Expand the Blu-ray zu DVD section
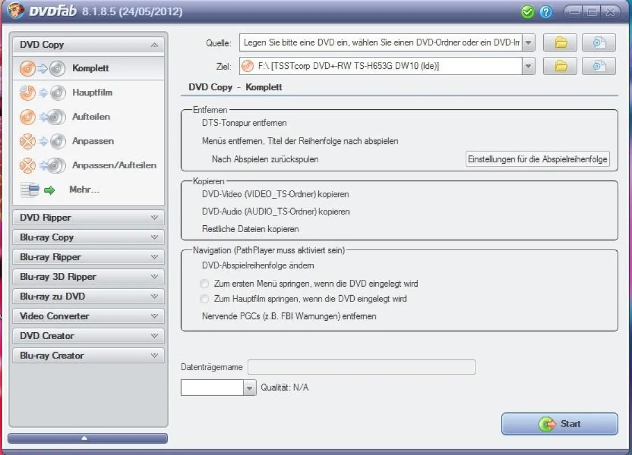 88,296
